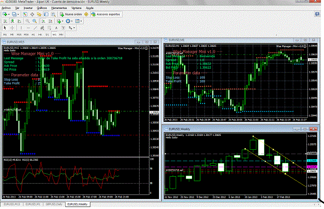The width and height of the screenshot is (324, 209).
Task: Open the Herramientas menu
Action: coord(59,8)
